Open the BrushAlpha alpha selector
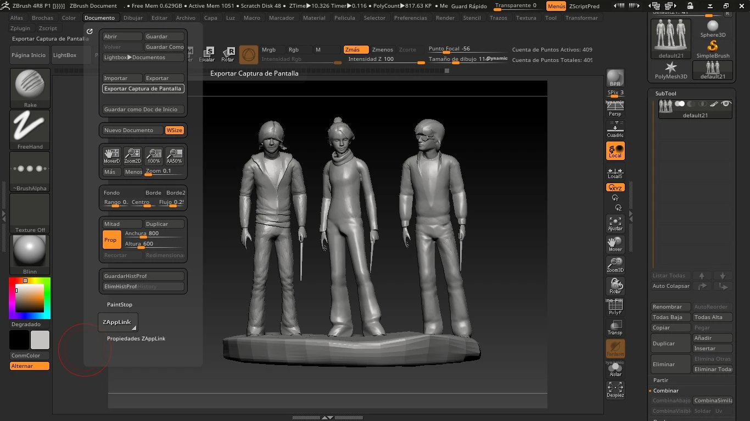The width and height of the screenshot is (750, 421). pyautogui.click(x=30, y=171)
